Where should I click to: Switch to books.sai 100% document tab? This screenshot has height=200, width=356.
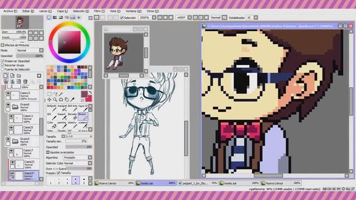240,183
